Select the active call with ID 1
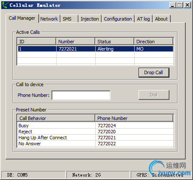The width and height of the screenshot is (193, 180). point(95,49)
